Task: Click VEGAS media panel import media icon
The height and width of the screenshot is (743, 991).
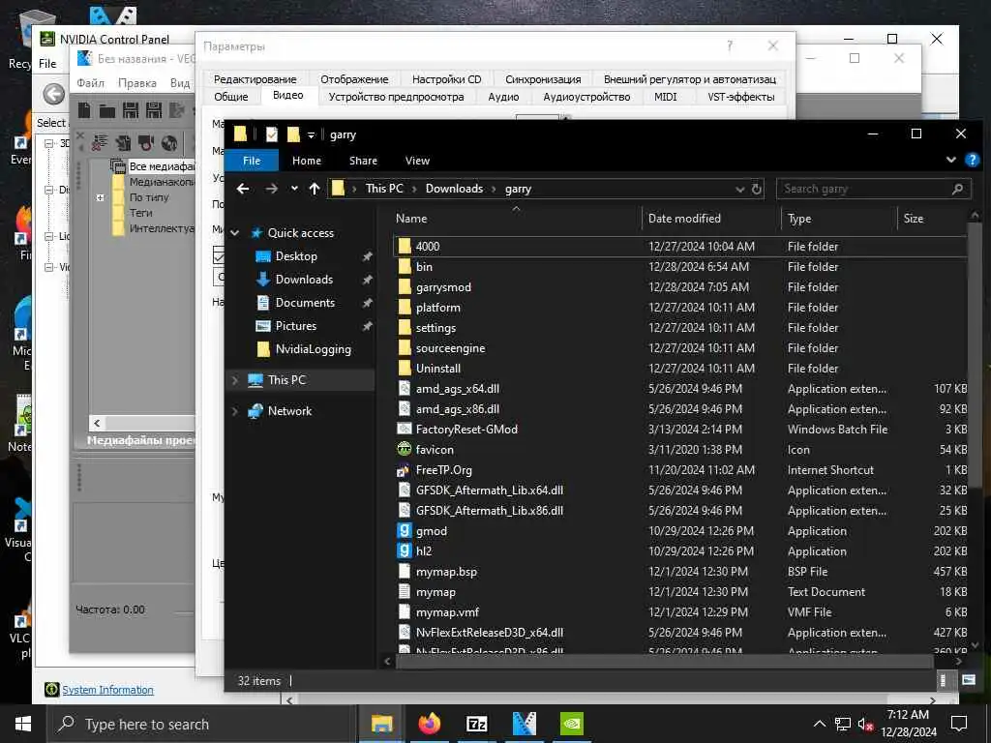Action: point(123,143)
